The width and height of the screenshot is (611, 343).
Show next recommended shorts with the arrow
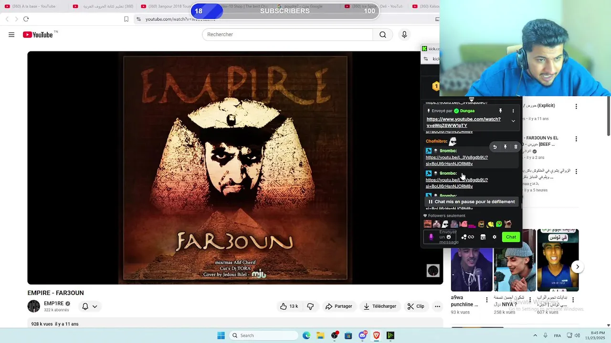[x=577, y=267]
